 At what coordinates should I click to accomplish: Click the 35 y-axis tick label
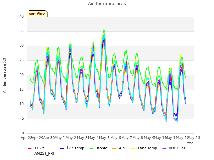tap(21, 31)
